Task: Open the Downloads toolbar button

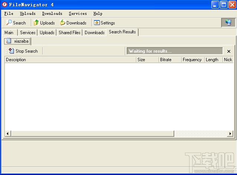Action: (x=73, y=23)
